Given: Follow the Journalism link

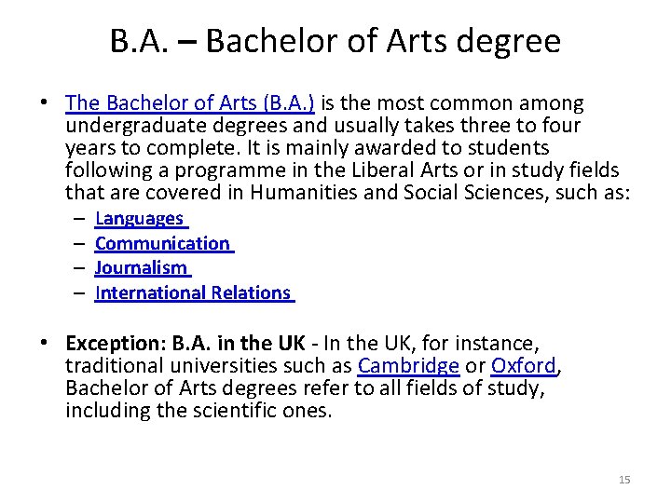Looking at the screenshot, I should [x=142, y=268].
